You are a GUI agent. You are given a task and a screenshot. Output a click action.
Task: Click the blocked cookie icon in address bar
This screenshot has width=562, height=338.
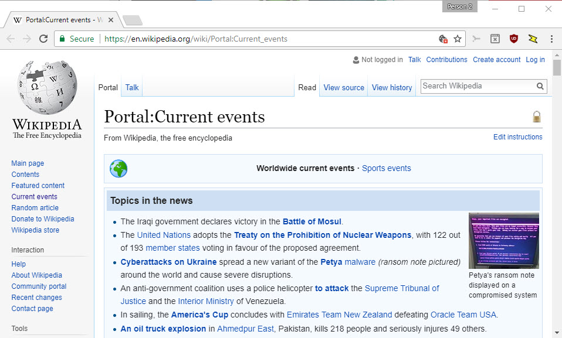443,39
